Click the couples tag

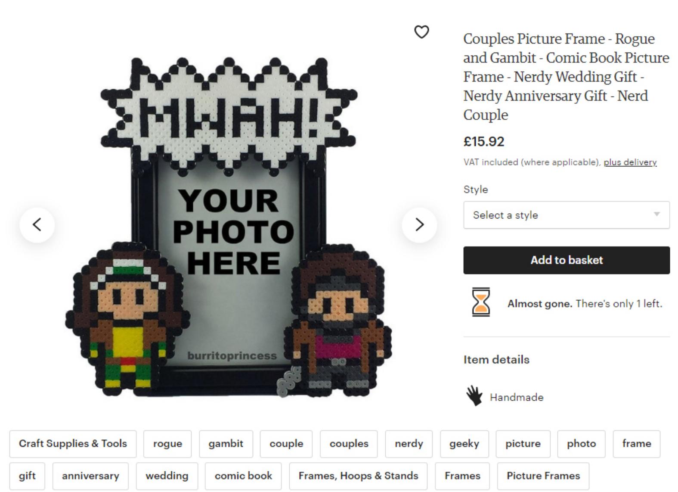click(x=349, y=444)
